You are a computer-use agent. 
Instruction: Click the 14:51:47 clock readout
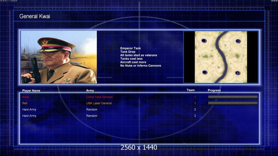pos(14,1)
